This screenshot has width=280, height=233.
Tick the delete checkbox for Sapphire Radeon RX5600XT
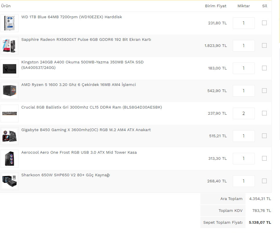264,45
